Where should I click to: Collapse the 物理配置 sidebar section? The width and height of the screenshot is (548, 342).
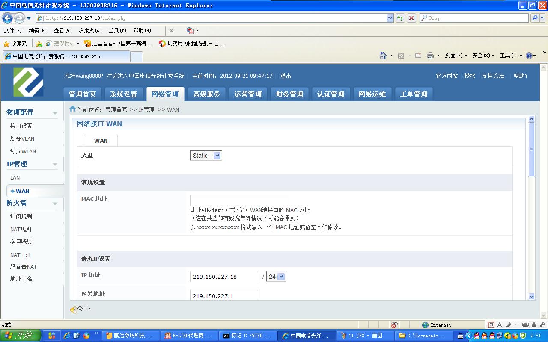[x=55, y=113]
